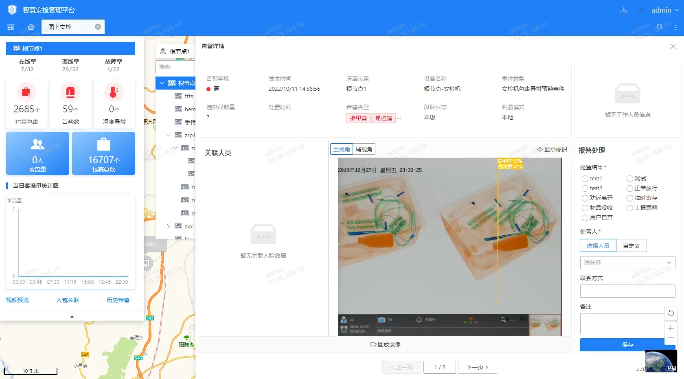Screen dimensions: 684x379
Task: Open the hamburger menu beside admin
Action: point(640,10)
